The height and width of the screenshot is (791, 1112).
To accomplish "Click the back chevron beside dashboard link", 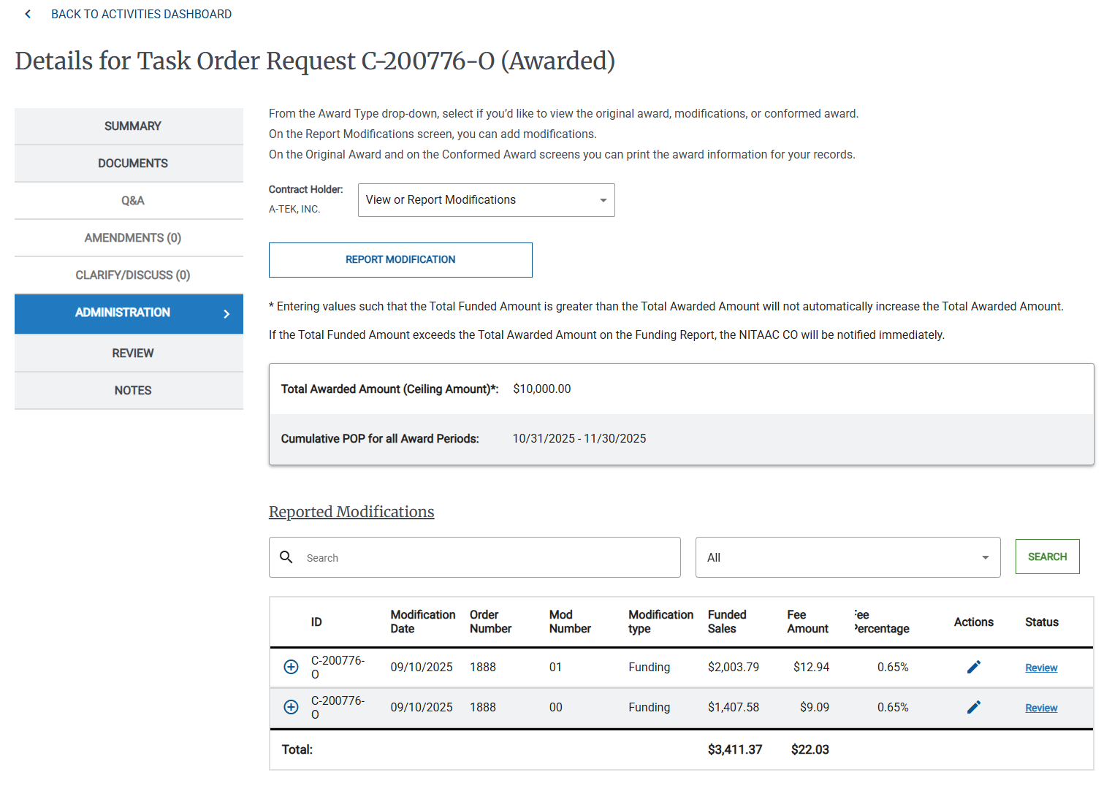I will pos(27,13).
